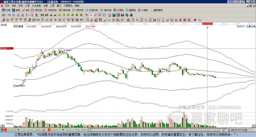Click the 600537 亿晶光电 stock label

(246, 26)
